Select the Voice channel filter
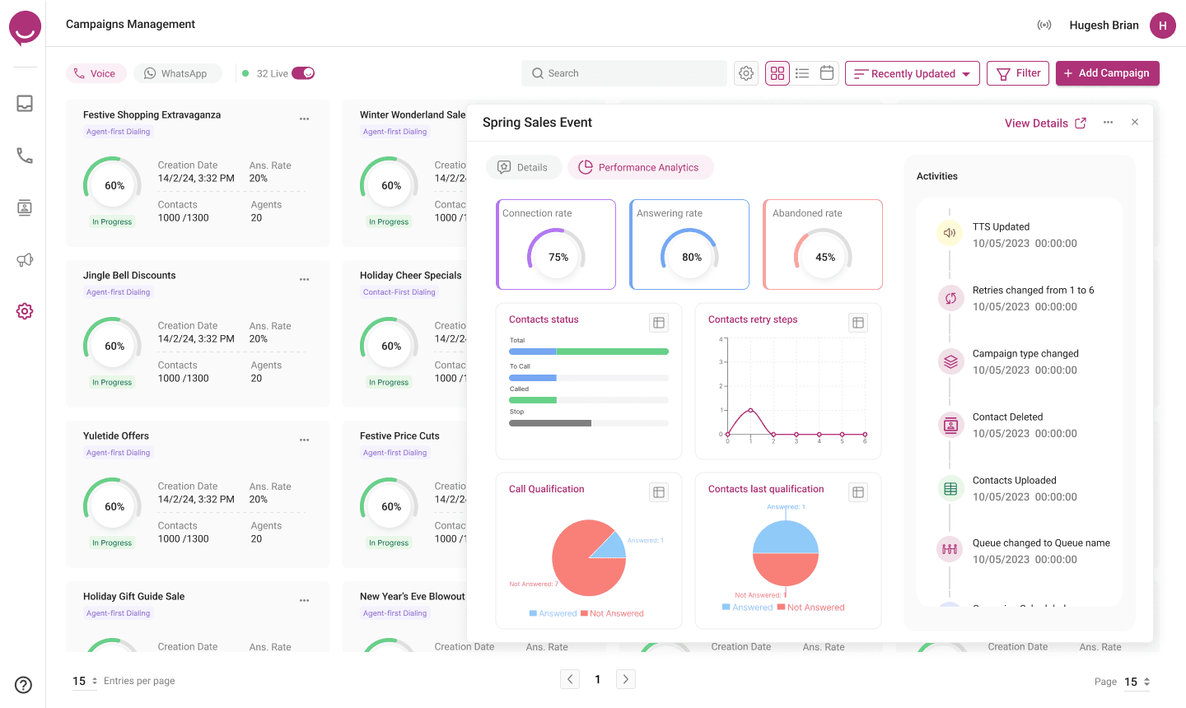Image resolution: width=1186 pixels, height=708 pixels. coord(96,73)
